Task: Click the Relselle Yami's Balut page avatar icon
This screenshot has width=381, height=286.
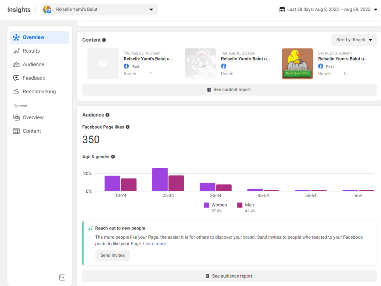Action: pos(47,10)
